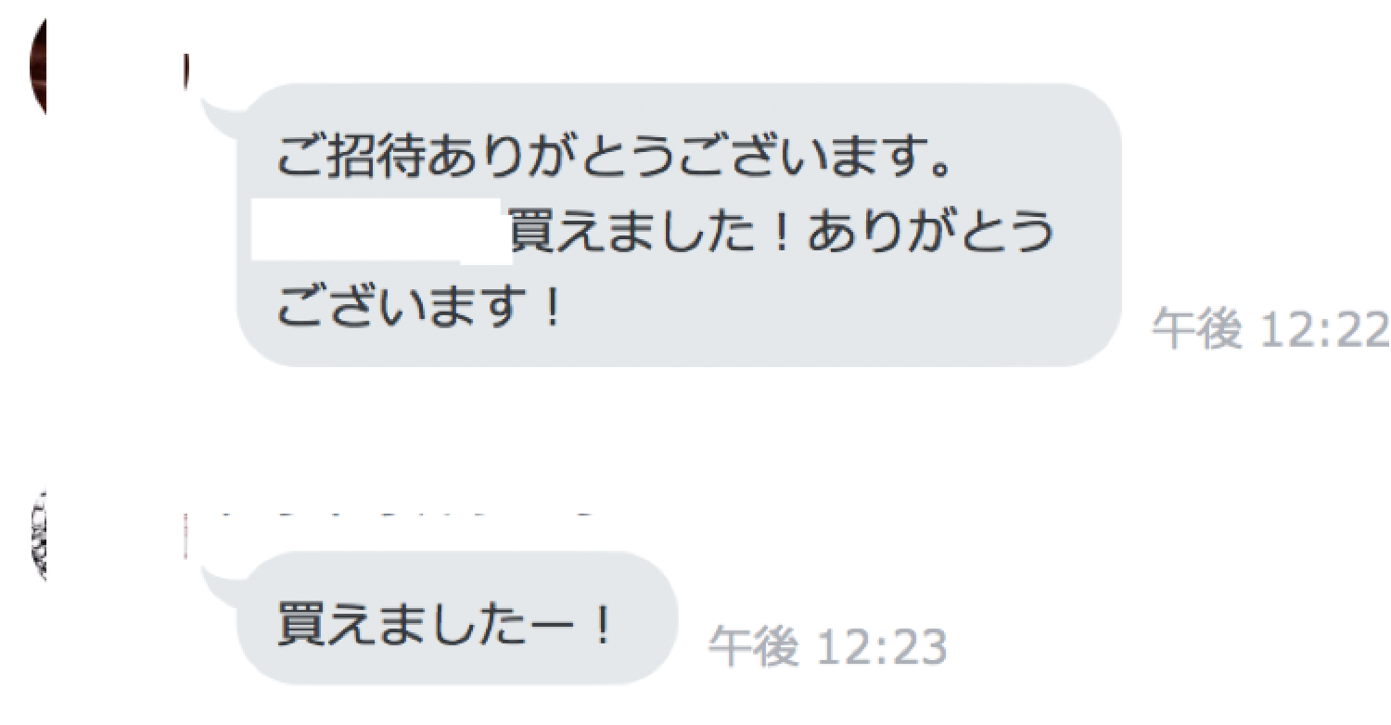Click ありがとう at the end of the second line
Screen dimensions: 1391x725
tap(931, 234)
